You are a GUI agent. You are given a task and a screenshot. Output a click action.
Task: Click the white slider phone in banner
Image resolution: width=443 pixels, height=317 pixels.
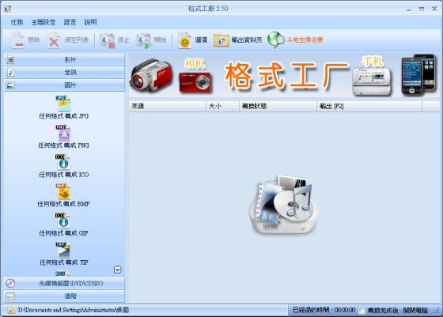pos(372,81)
